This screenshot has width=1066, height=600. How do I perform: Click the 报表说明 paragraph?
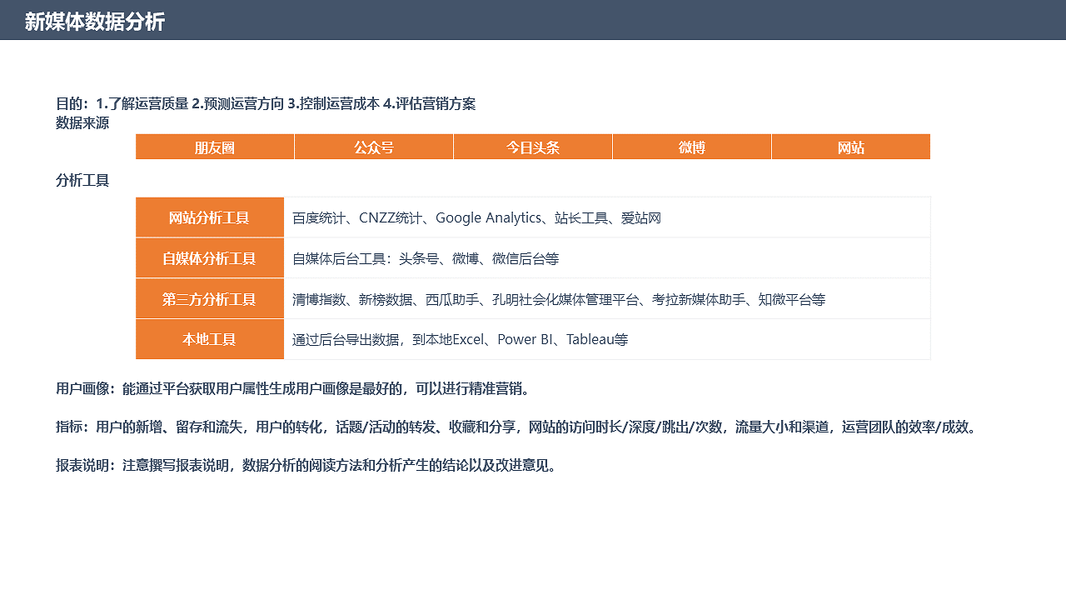click(306, 466)
